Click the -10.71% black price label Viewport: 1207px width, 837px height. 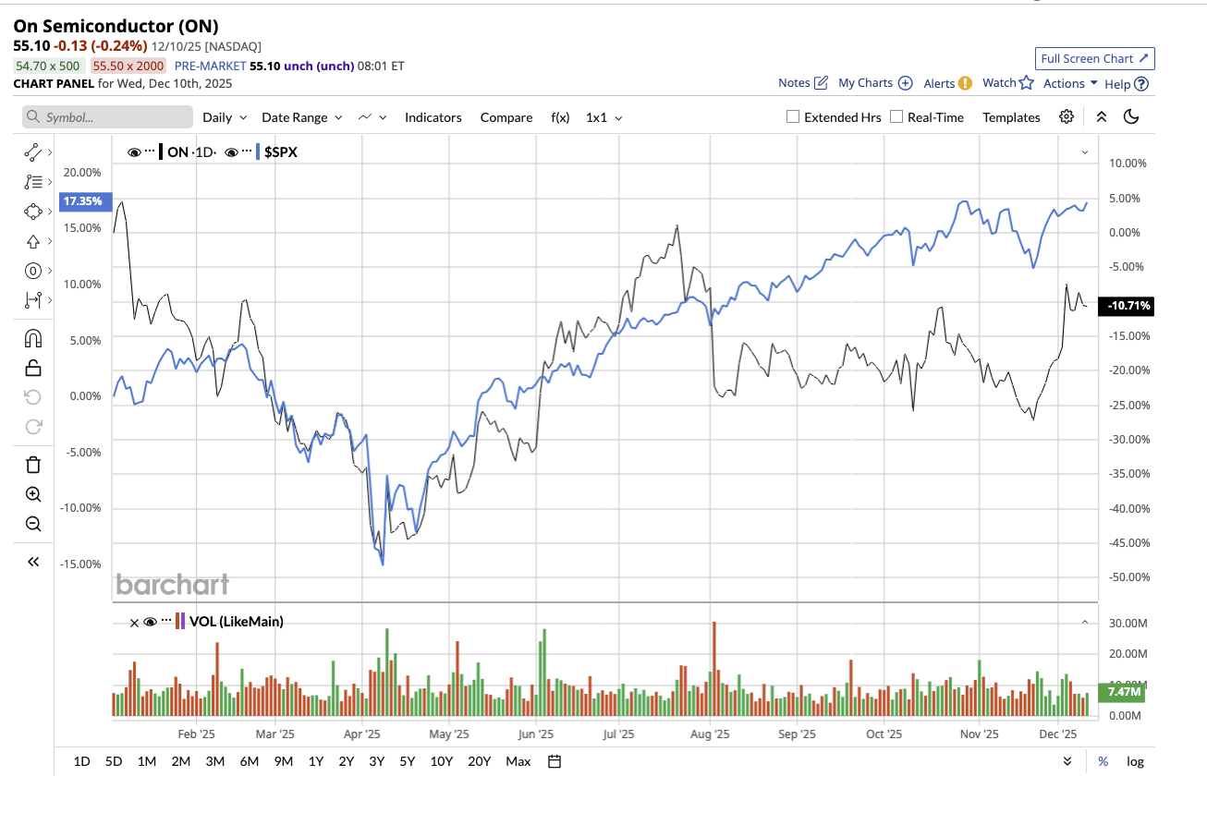pos(1125,306)
